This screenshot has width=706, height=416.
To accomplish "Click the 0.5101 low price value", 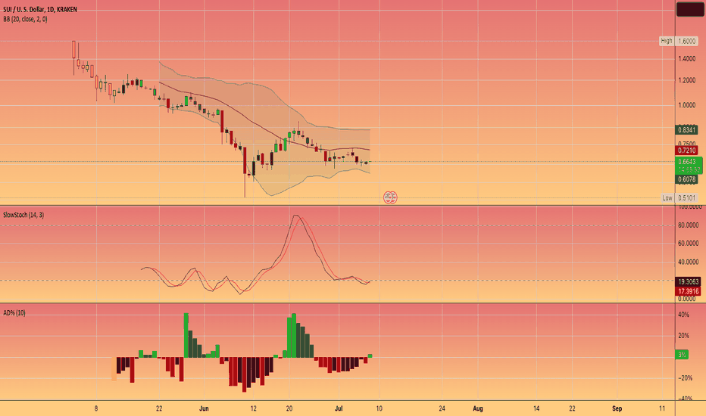I will (x=687, y=198).
